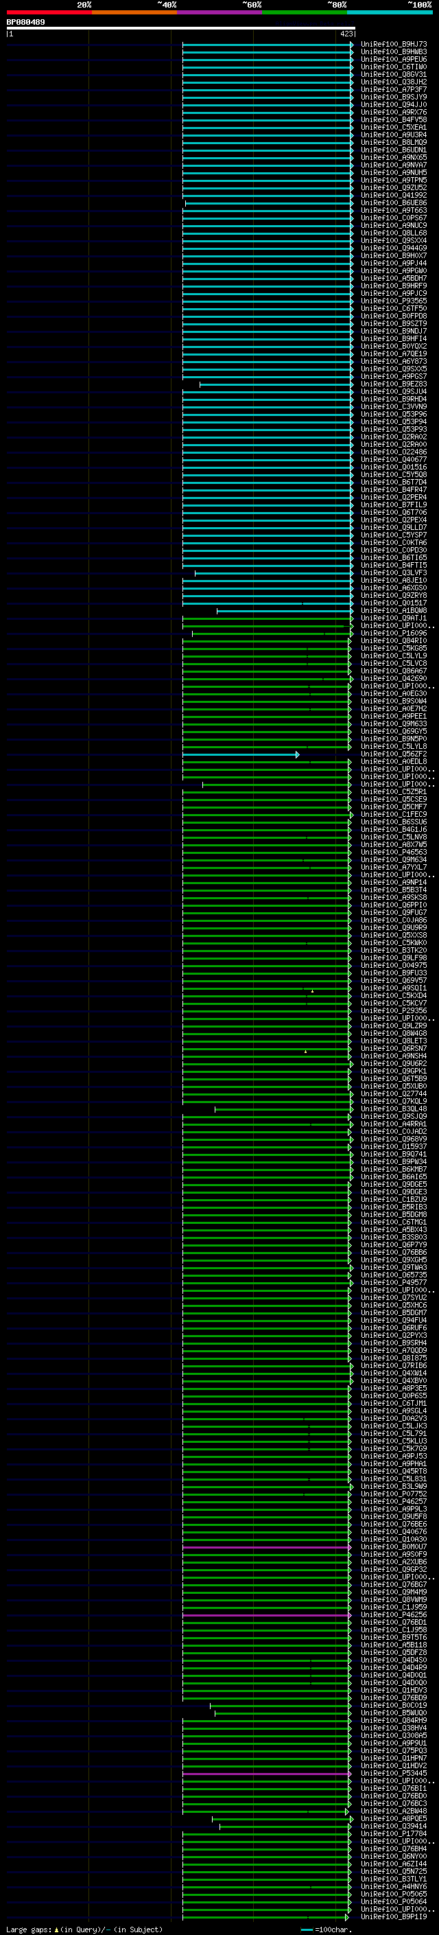Click the white query sequence bar
This screenshot has height=1935, width=439.
coord(181,27)
